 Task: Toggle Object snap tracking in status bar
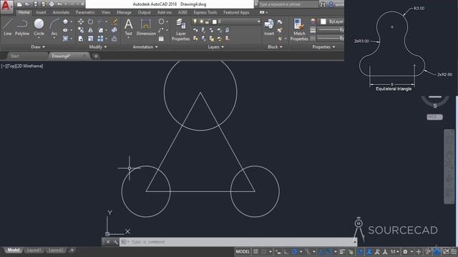pyautogui.click(x=321, y=251)
